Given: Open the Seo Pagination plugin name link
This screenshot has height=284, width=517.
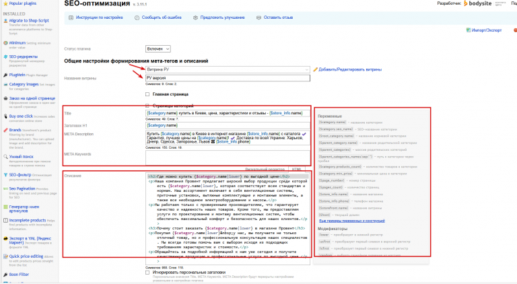Looking at the screenshot, I should pos(22,189).
